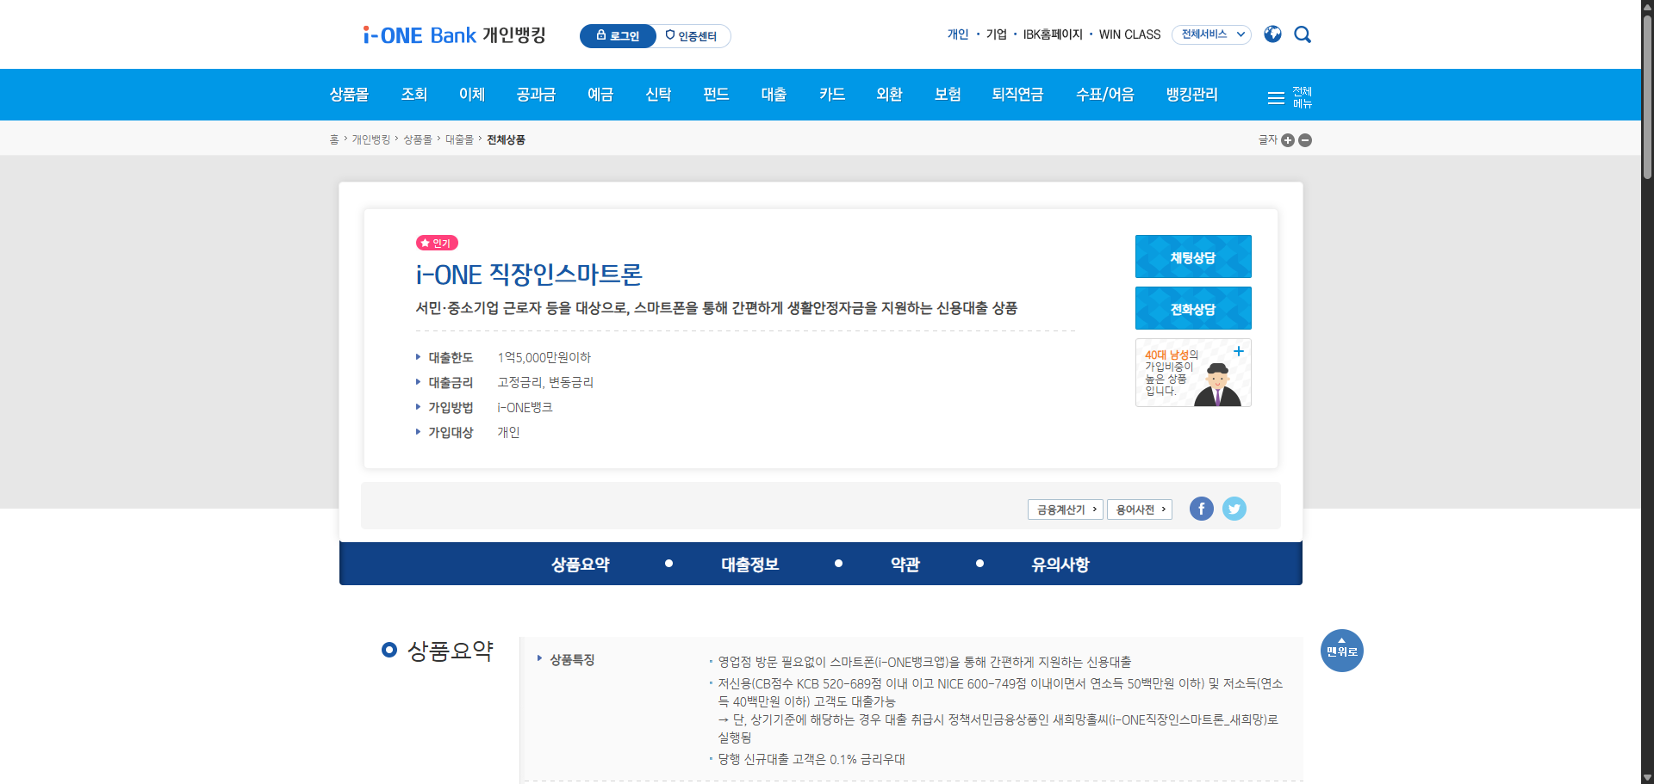Request a 전화상담 phone consultation
The image size is (1654, 784).
[1193, 308]
